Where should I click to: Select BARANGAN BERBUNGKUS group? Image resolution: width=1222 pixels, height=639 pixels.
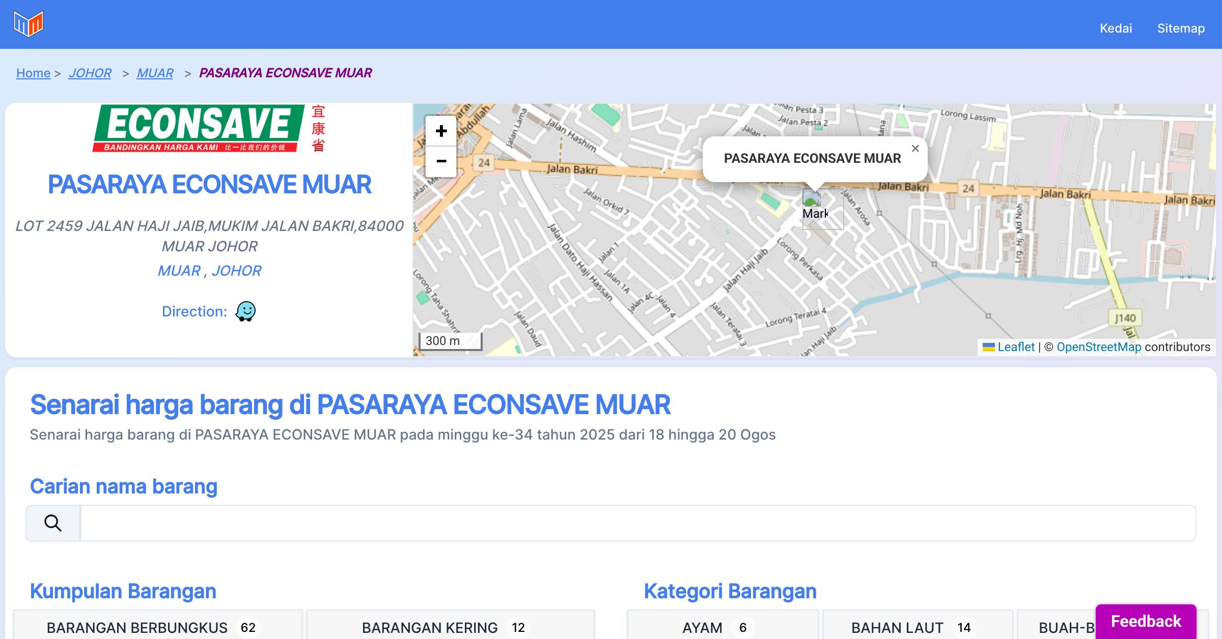158,627
